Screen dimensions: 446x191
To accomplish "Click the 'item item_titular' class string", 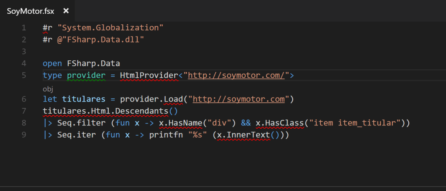I will point(353,123).
